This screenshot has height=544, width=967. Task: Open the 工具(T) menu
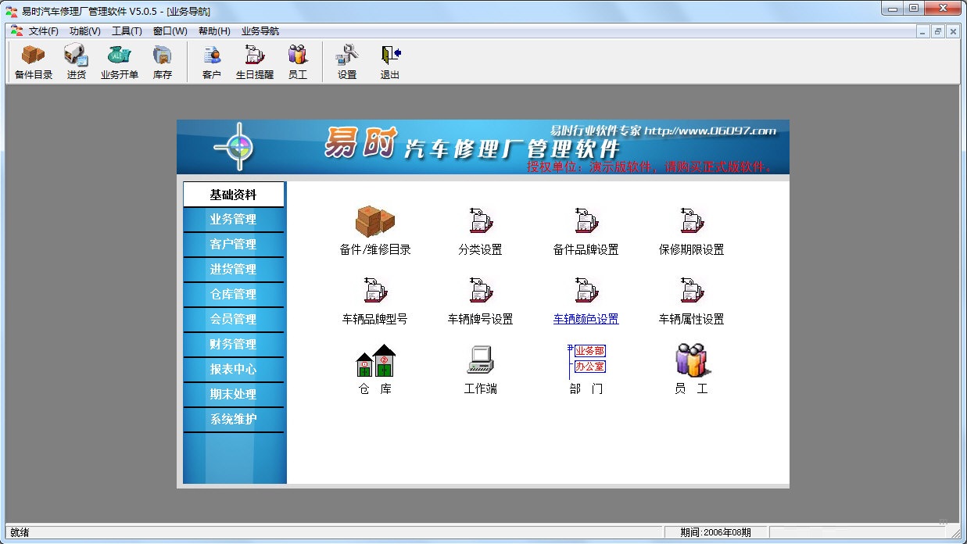[x=127, y=31]
